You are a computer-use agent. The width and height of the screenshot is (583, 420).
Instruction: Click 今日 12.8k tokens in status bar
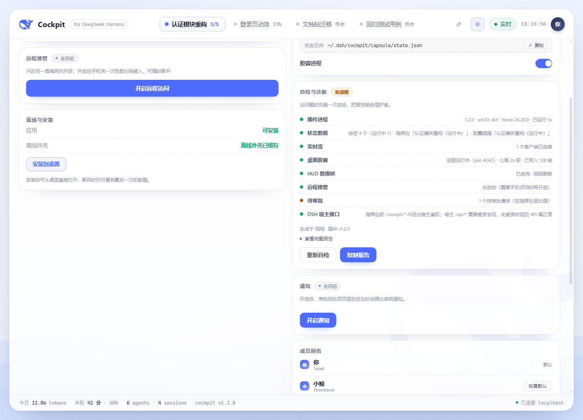(x=42, y=403)
